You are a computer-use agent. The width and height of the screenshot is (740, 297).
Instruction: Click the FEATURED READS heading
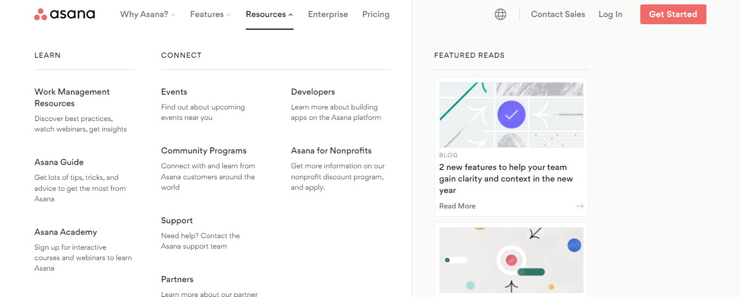point(469,56)
